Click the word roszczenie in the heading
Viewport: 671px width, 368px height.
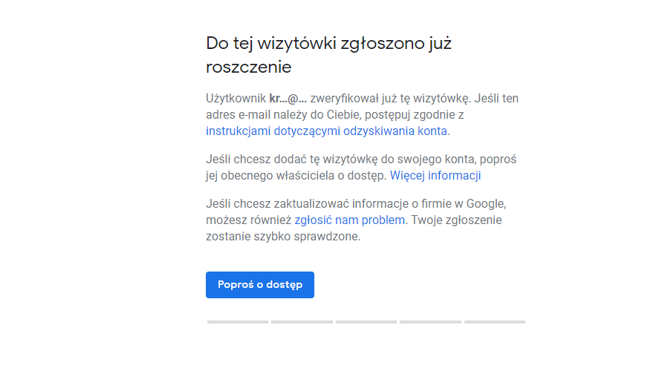(248, 68)
